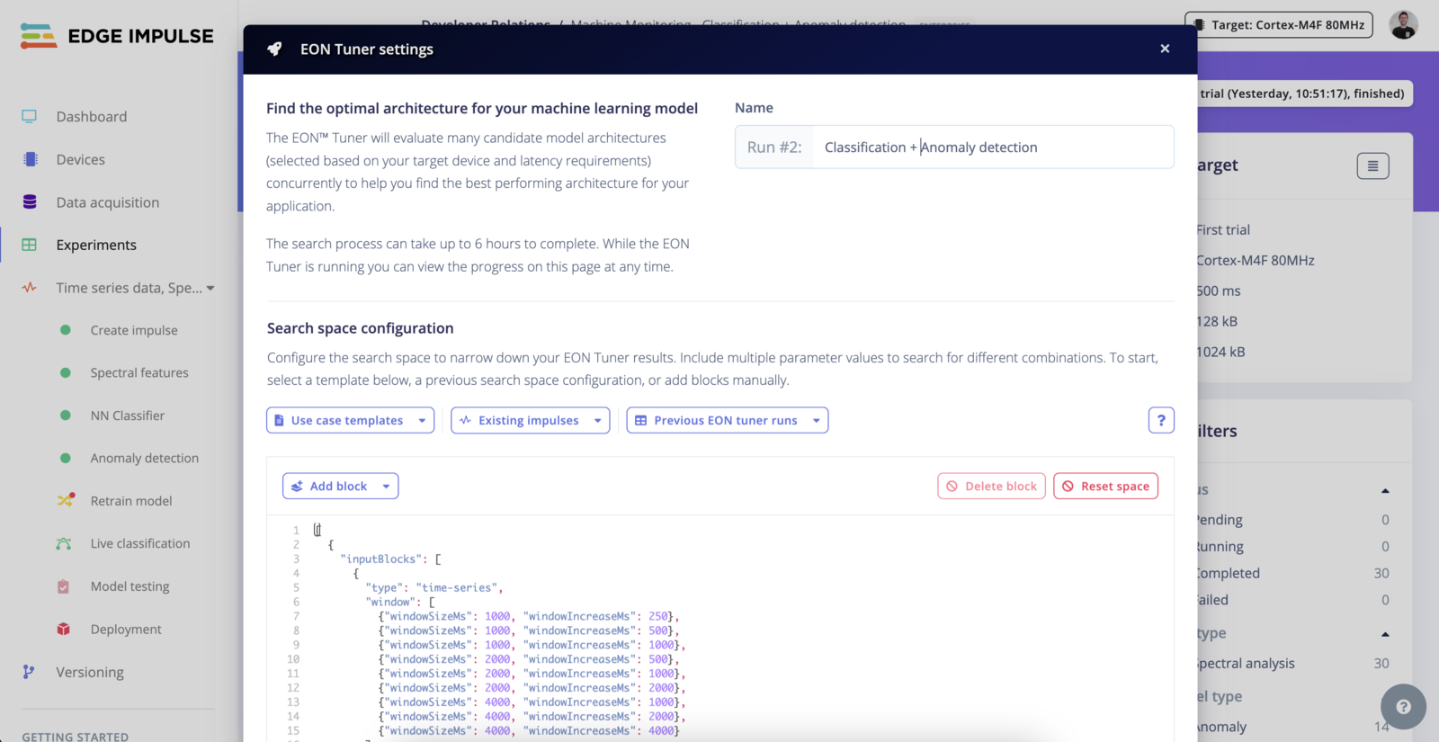Click the trial finished status label
The image size is (1439, 742).
tap(1304, 94)
